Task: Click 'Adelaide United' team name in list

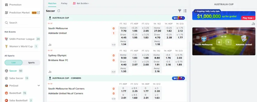Action: [57, 33]
